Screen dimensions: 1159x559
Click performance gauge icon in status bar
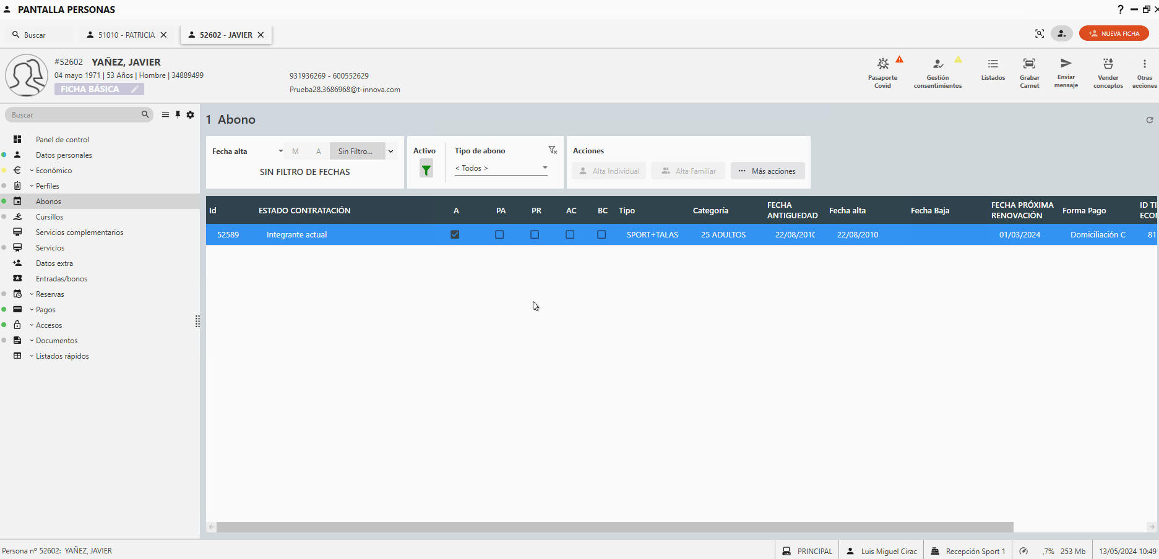tap(1023, 551)
